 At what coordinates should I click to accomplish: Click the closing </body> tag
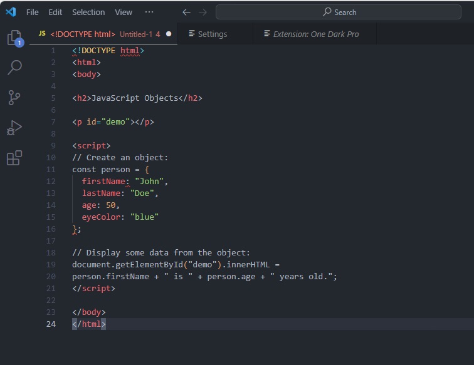pyautogui.click(x=89, y=312)
